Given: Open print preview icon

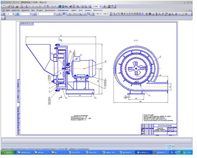Looking at the screenshot, I should (x=22, y=6).
